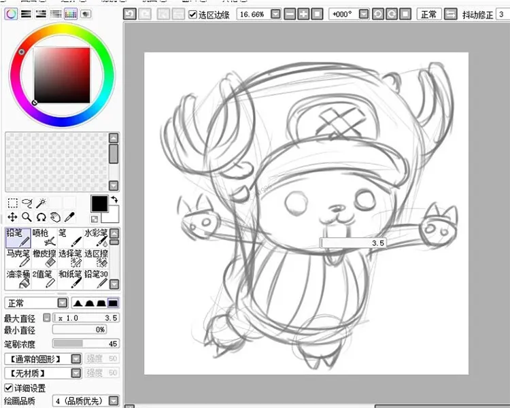
Task: Click the Undo button in toolbar
Action: [130, 14]
